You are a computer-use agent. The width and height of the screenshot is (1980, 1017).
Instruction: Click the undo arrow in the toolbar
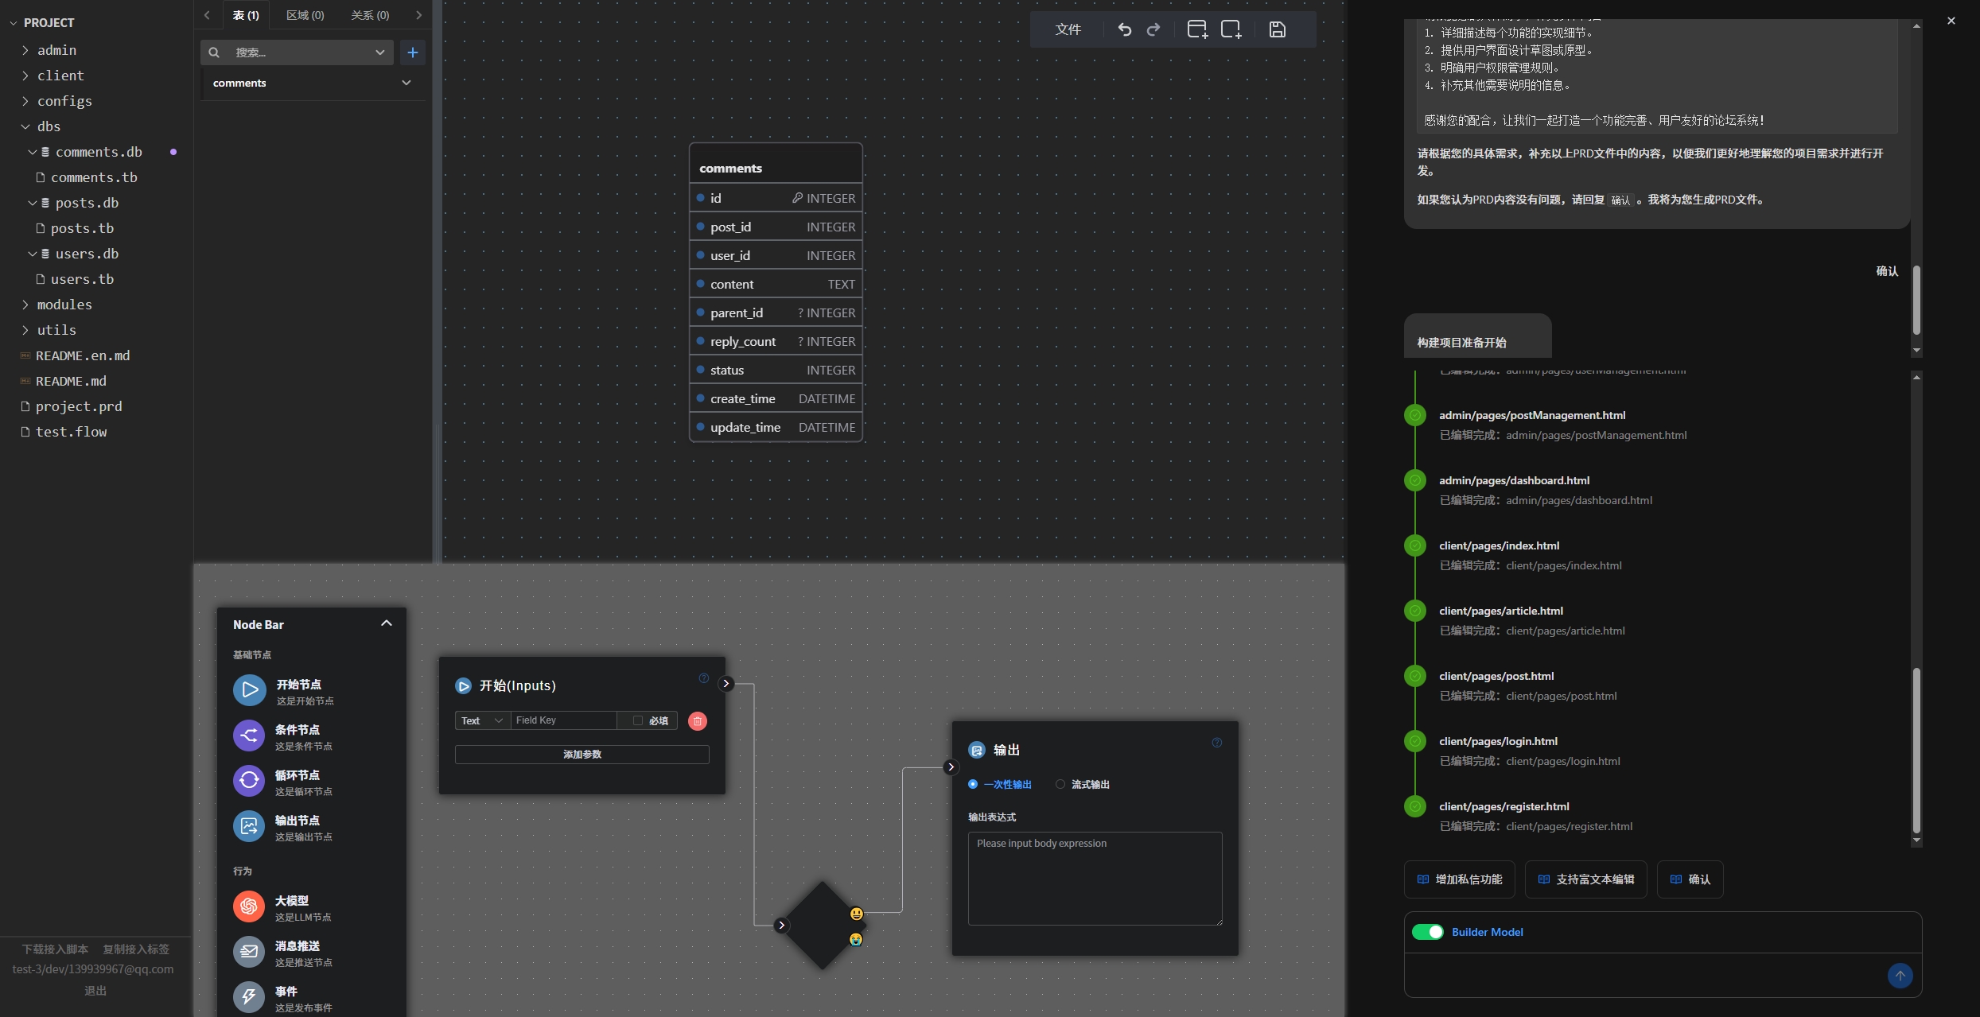(x=1124, y=29)
